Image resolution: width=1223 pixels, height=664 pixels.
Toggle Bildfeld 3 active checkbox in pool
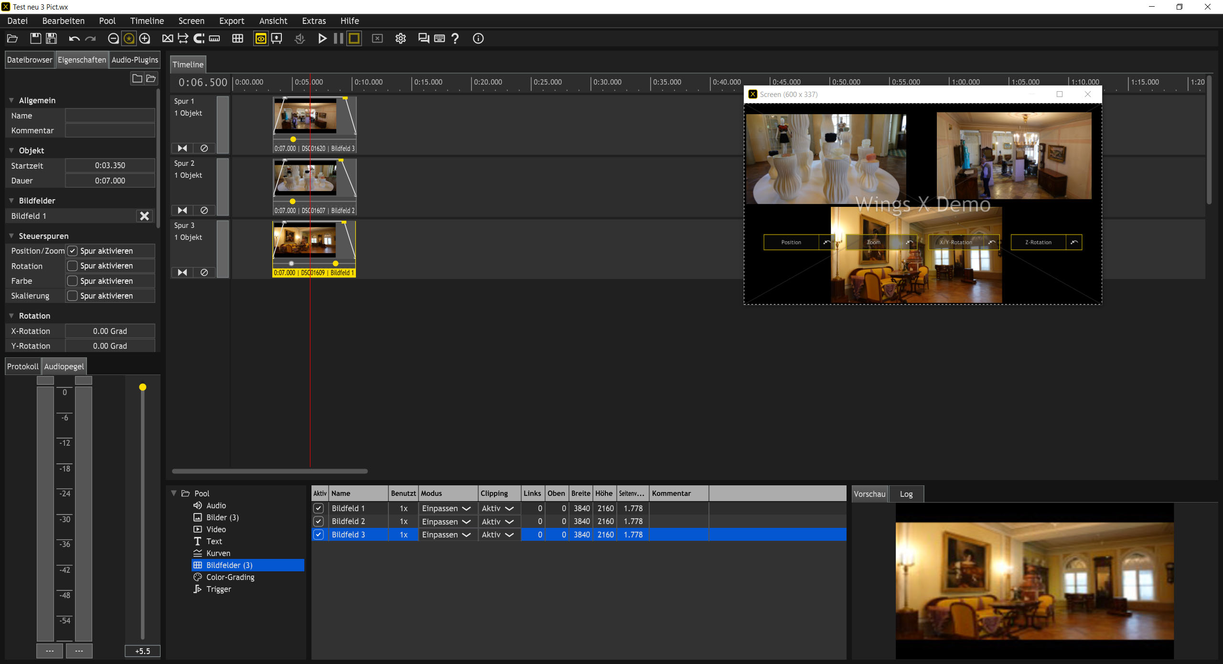319,534
